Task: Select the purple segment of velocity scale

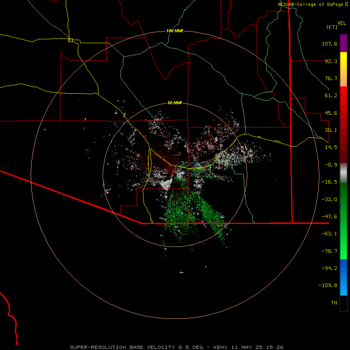Action: click(343, 43)
